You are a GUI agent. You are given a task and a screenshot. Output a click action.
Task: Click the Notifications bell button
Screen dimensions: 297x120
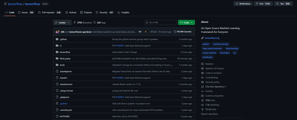(243, 3)
